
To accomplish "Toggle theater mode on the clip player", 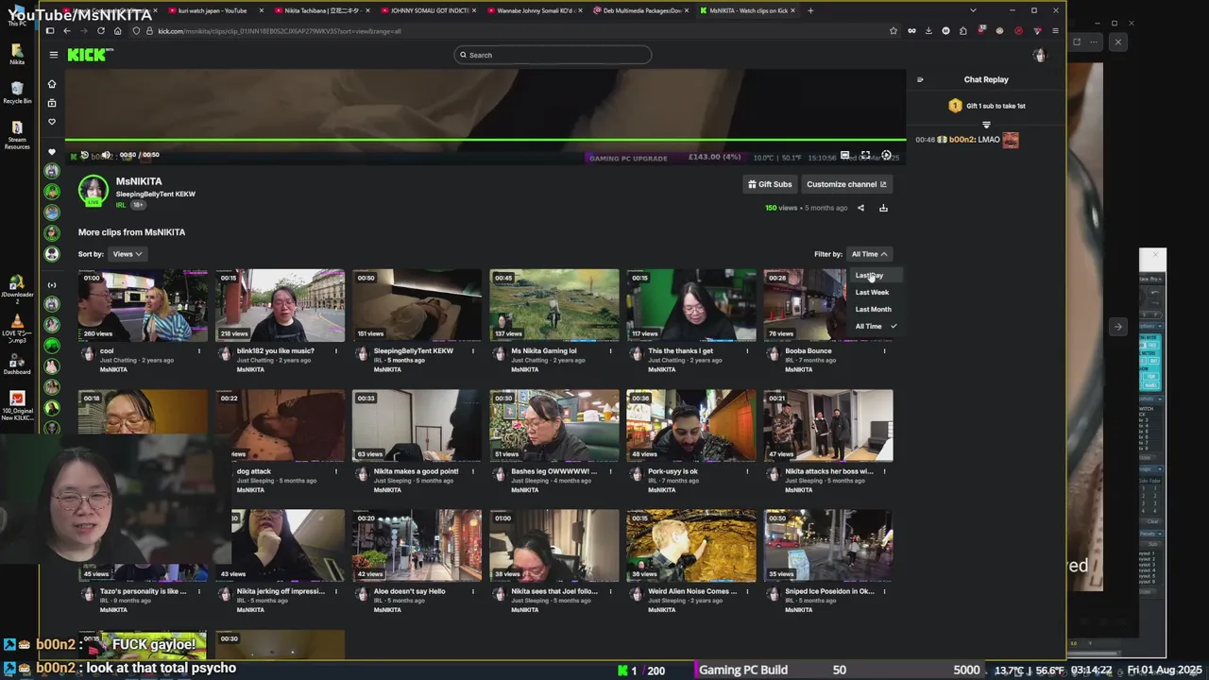I will (844, 155).
